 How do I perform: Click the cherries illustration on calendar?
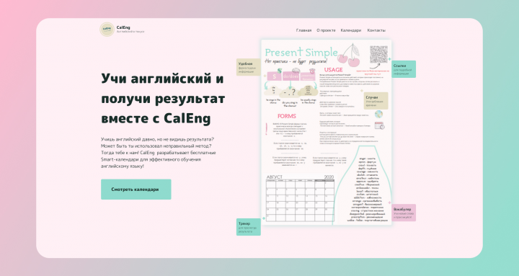(x=349, y=55)
